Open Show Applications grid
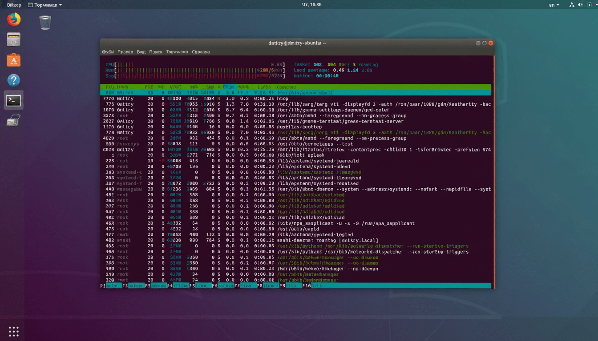The width and height of the screenshot is (598, 341). point(13,331)
